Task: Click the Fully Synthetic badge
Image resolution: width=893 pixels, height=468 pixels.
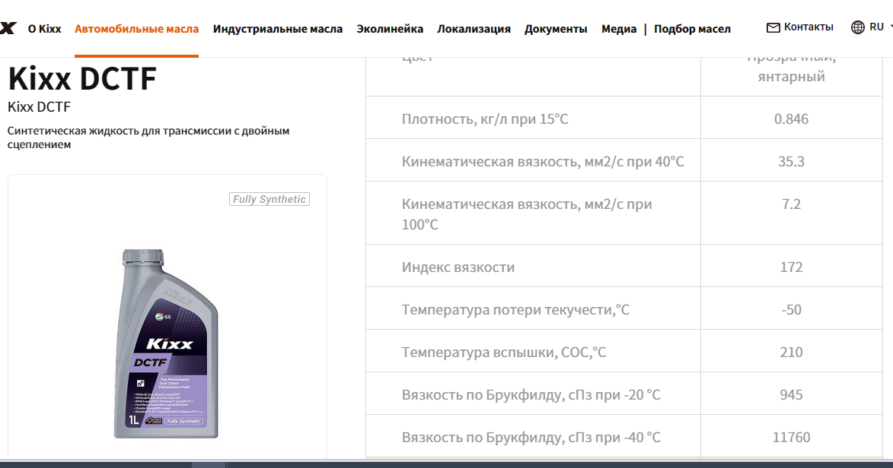Action: click(x=269, y=199)
